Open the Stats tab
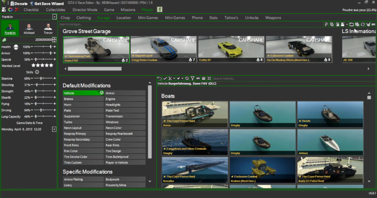This screenshot has height=198, width=377. click(213, 18)
